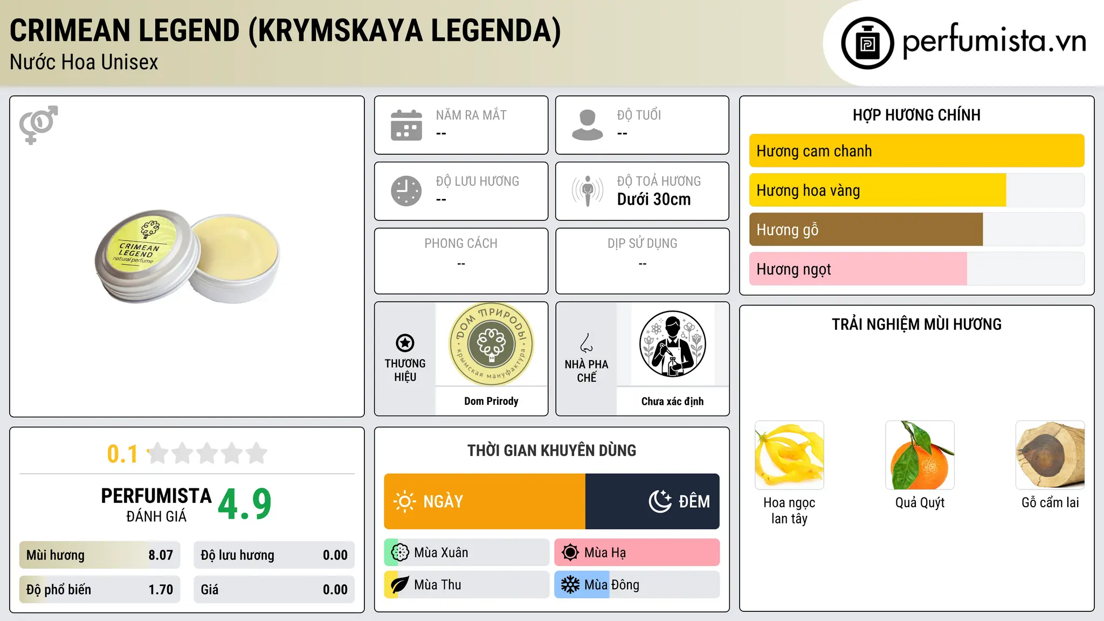Click the Nước Hoa Unisex subtitle
The image size is (1104, 621).
pyautogui.click(x=84, y=63)
